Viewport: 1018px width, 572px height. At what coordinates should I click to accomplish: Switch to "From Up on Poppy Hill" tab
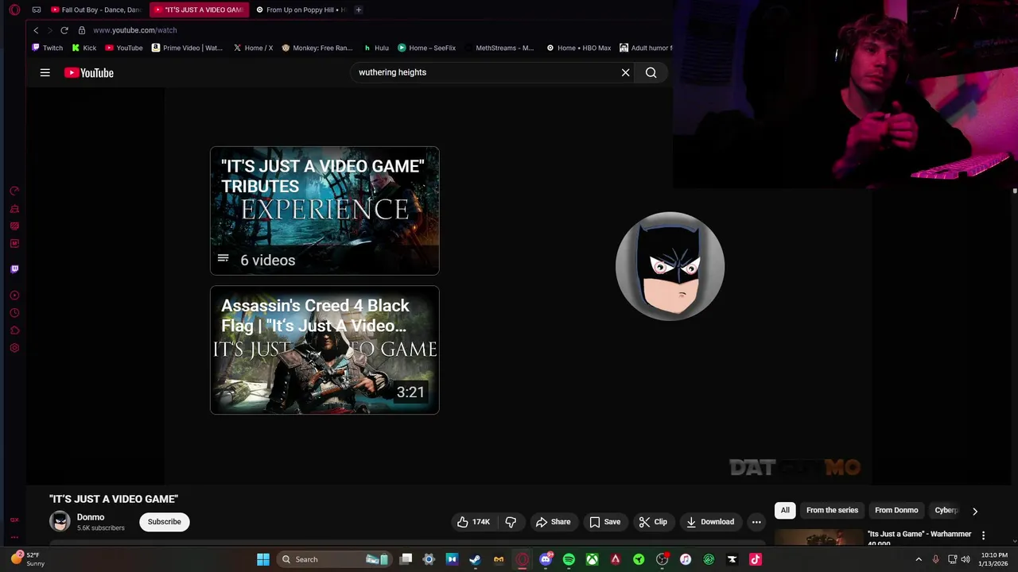(301, 10)
